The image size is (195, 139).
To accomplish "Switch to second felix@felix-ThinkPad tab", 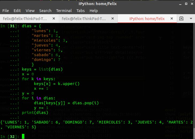I will point(84,19).
